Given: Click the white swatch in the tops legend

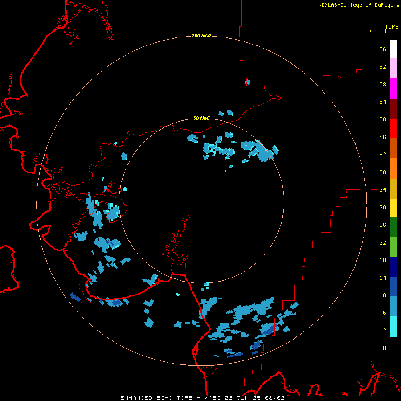Looking at the screenshot, I should 393,49.
